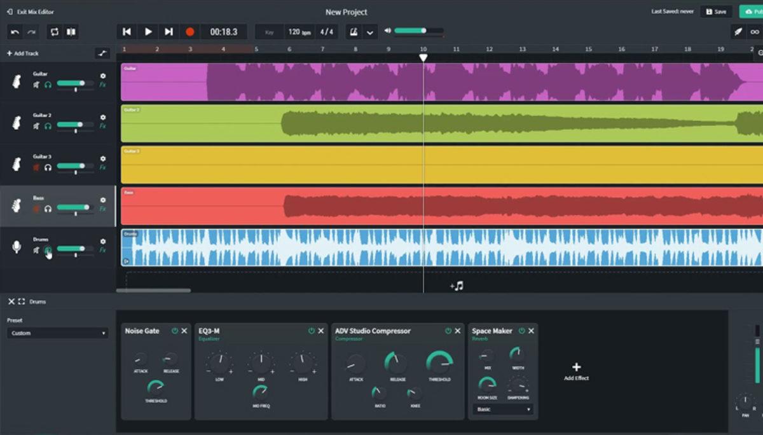Click the metronome icon in the toolbar
Viewport: 763px width, 435px height.
click(x=353, y=31)
